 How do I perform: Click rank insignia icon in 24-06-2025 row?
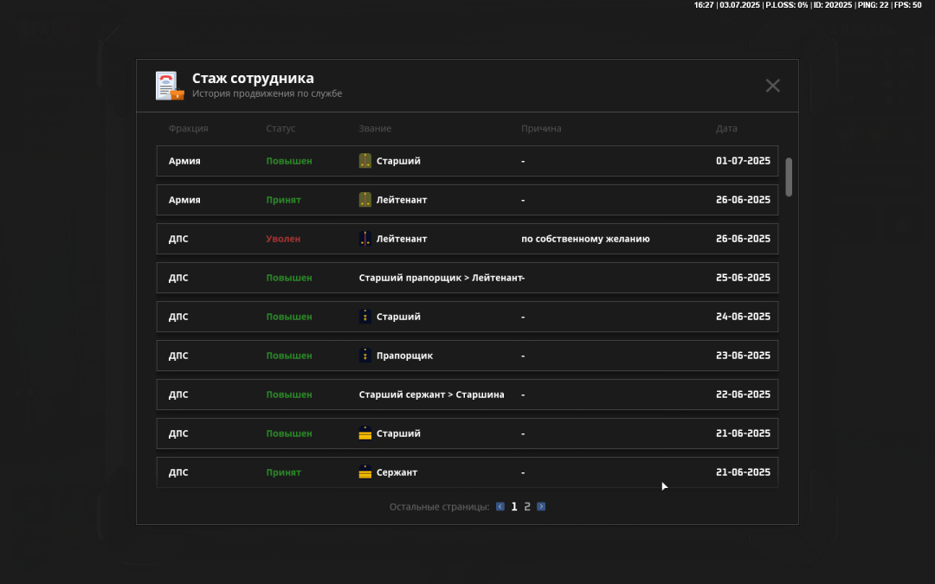tap(365, 317)
